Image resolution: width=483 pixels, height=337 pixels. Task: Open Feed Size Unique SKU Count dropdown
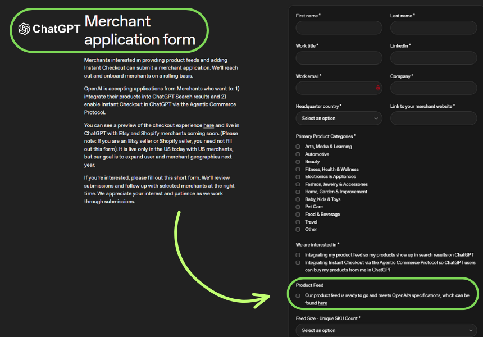(386, 330)
